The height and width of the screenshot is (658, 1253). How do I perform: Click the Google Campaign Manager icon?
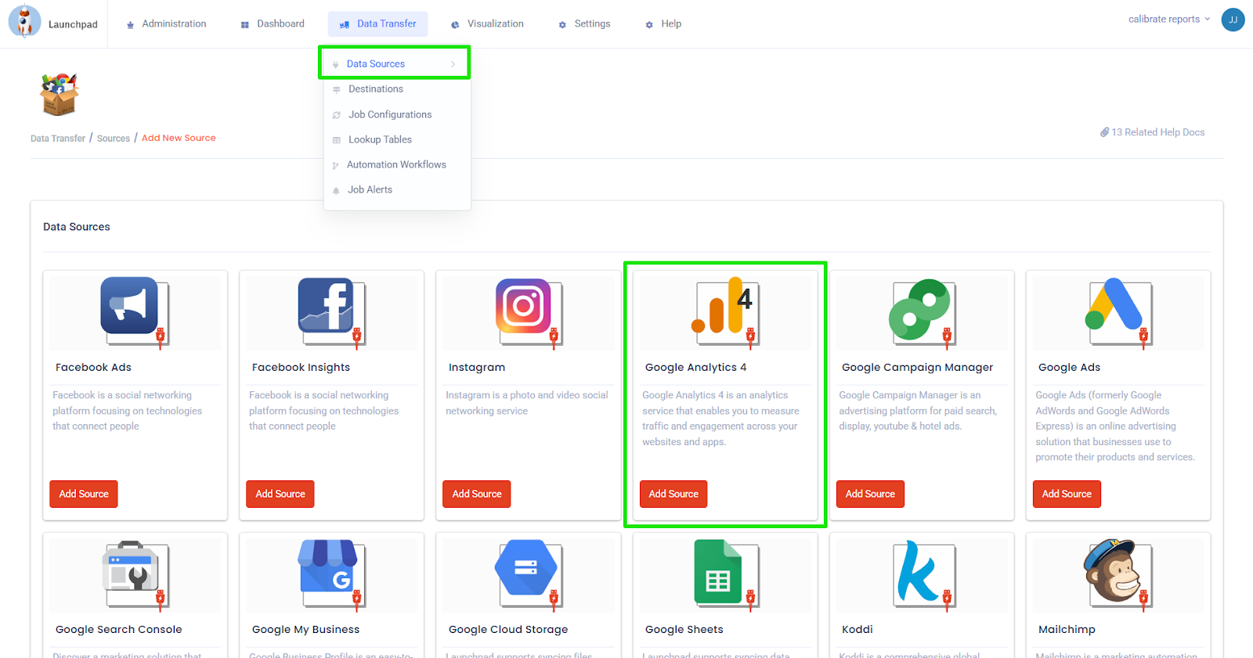(921, 311)
